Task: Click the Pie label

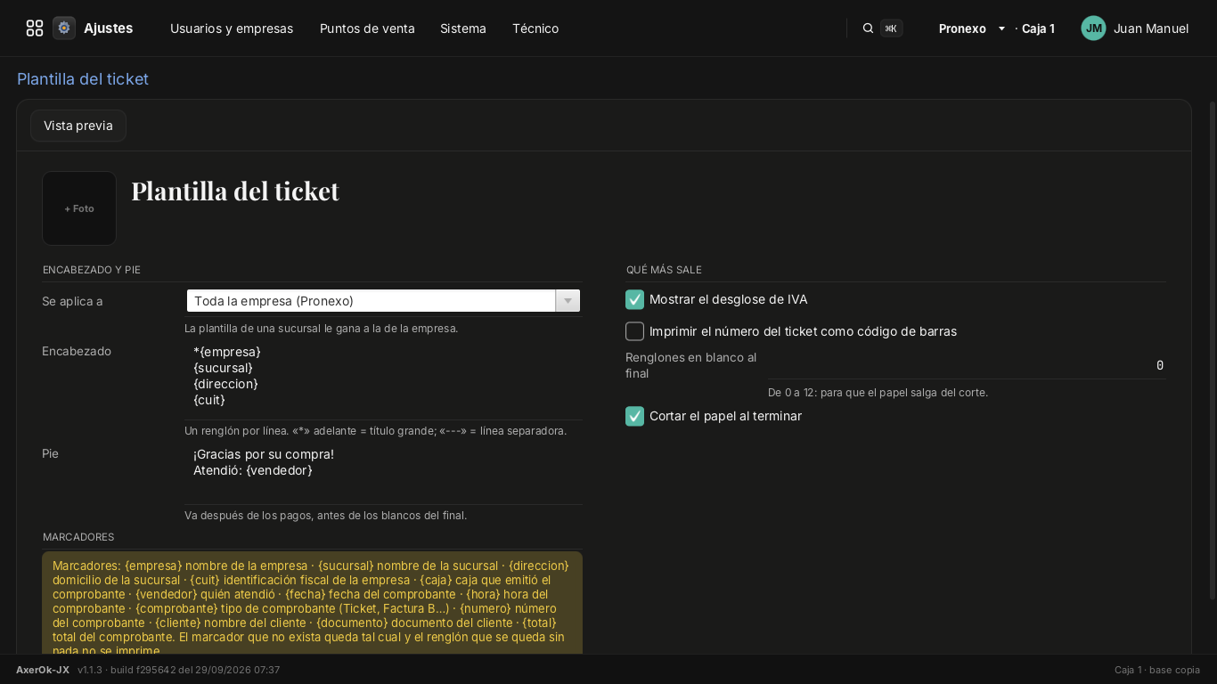Action: [50, 453]
